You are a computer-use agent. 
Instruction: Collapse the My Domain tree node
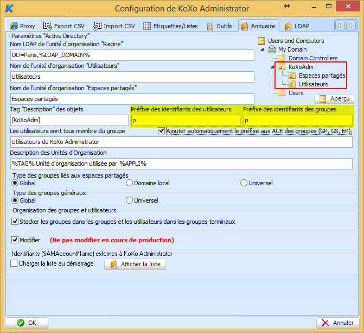tap(263, 49)
